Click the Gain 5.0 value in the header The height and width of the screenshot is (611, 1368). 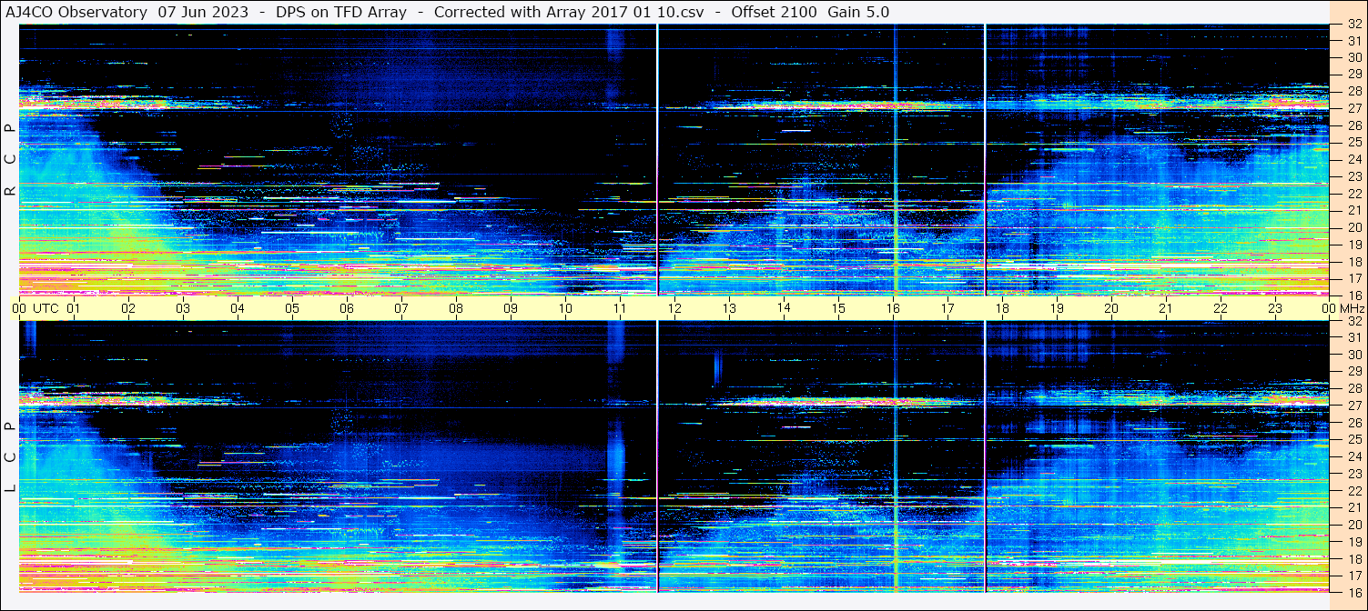point(858,12)
